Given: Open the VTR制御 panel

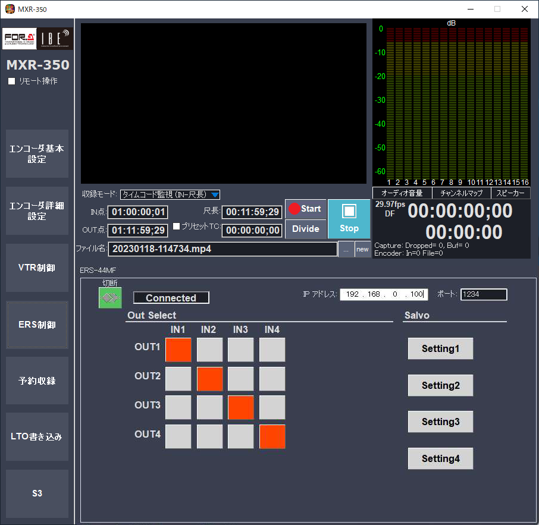Looking at the screenshot, I should click(37, 268).
